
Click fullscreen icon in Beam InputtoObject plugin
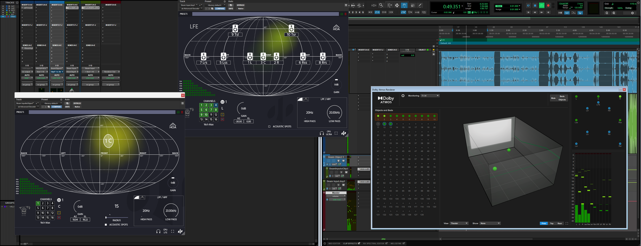coord(173,231)
